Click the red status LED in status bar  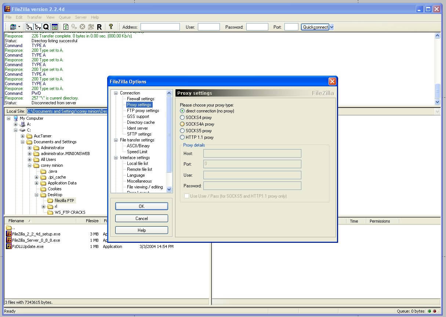point(435,311)
